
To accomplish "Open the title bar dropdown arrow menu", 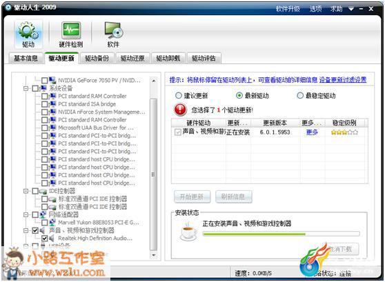I will 351,9.
